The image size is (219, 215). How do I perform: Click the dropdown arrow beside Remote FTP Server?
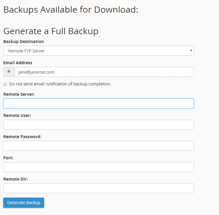click(191, 51)
